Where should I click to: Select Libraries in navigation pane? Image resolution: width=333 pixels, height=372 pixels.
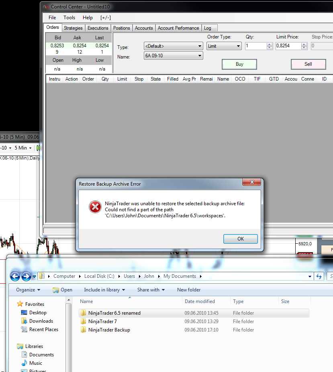click(x=34, y=346)
